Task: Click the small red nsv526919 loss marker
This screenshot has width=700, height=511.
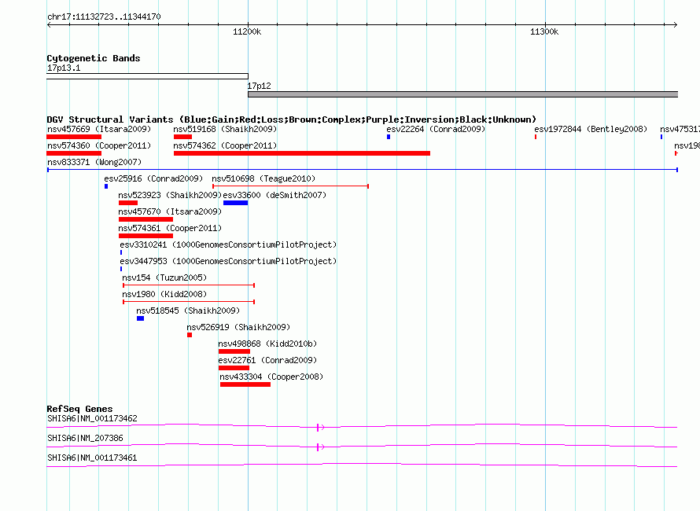Action: [x=190, y=335]
